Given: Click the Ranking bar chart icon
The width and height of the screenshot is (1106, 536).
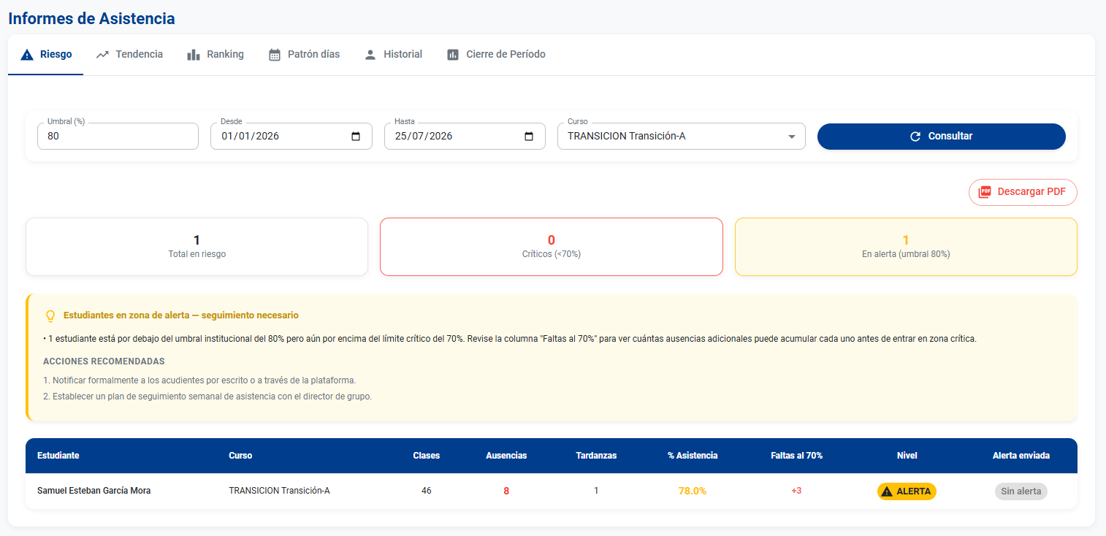Looking at the screenshot, I should pos(194,55).
